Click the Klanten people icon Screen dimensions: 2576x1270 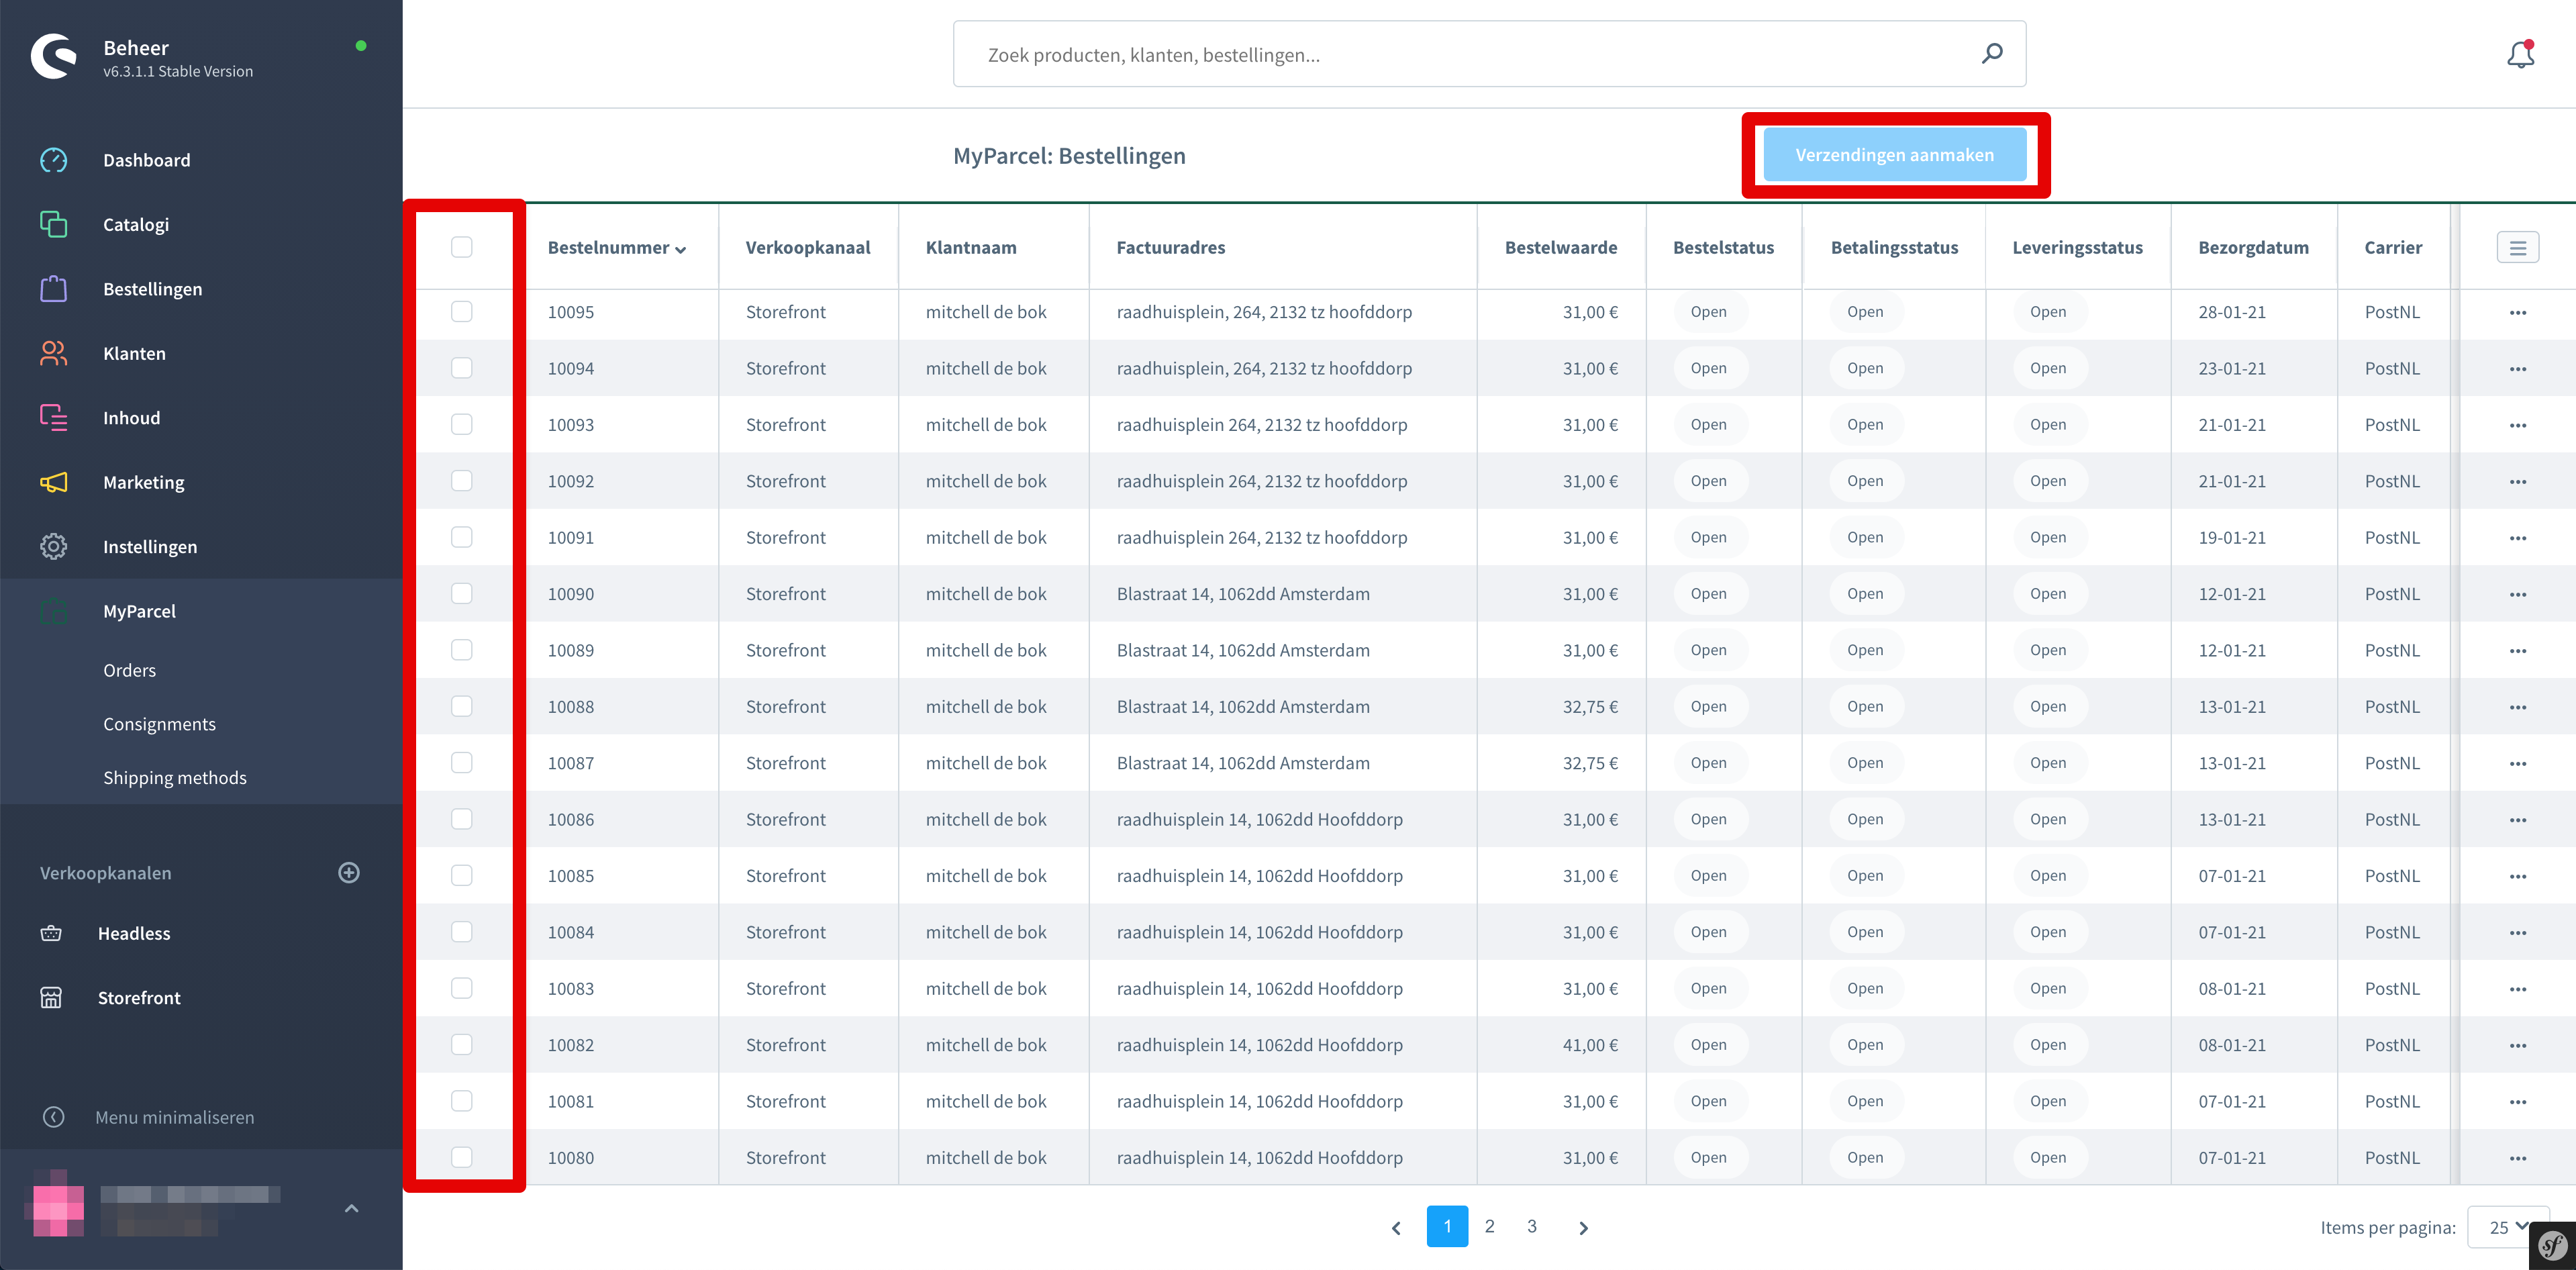53,353
